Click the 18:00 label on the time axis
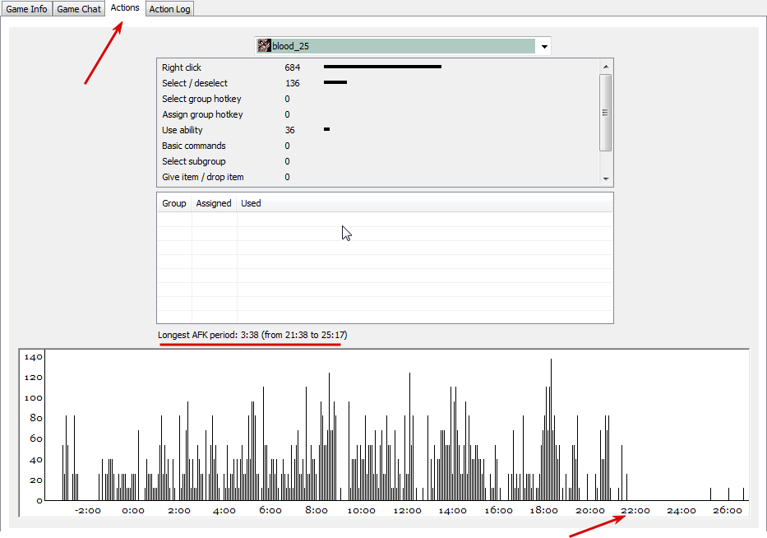 point(544,511)
